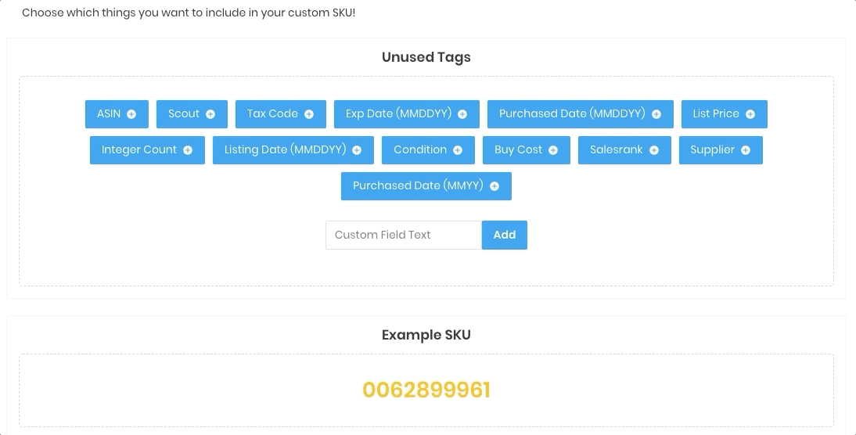Click plus icon on Tax Code tag
Image resolution: width=856 pixels, height=435 pixels.
pyautogui.click(x=309, y=114)
